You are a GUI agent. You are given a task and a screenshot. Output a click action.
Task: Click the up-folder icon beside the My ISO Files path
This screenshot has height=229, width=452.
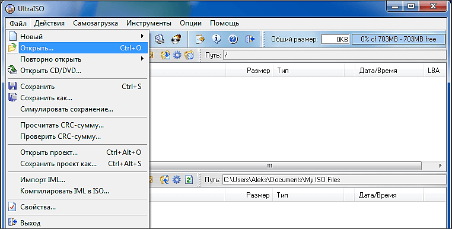coord(164,180)
